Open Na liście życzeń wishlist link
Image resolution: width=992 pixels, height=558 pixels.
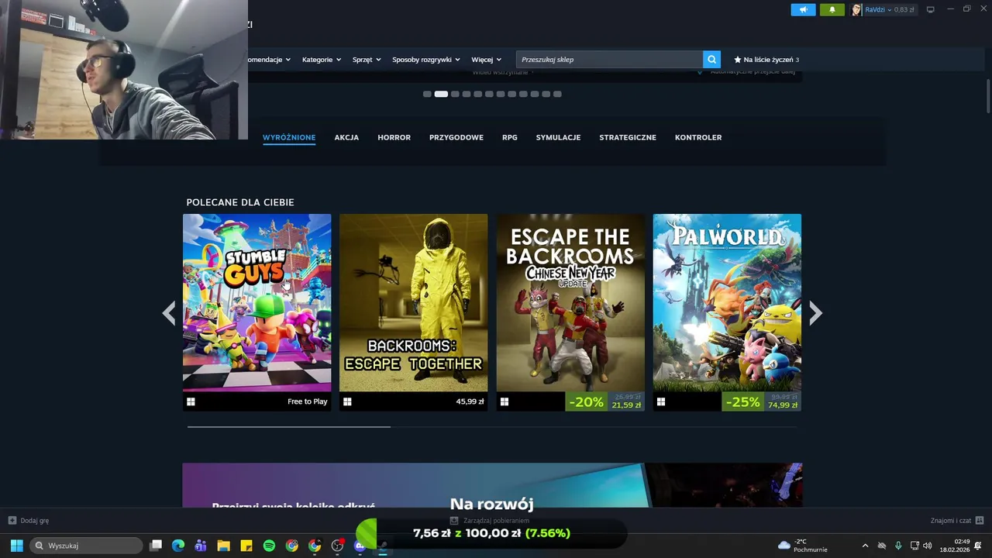point(766,60)
